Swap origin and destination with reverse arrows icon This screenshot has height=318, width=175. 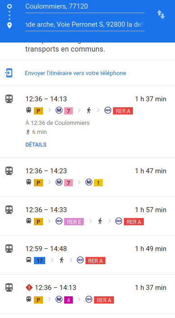161,14
